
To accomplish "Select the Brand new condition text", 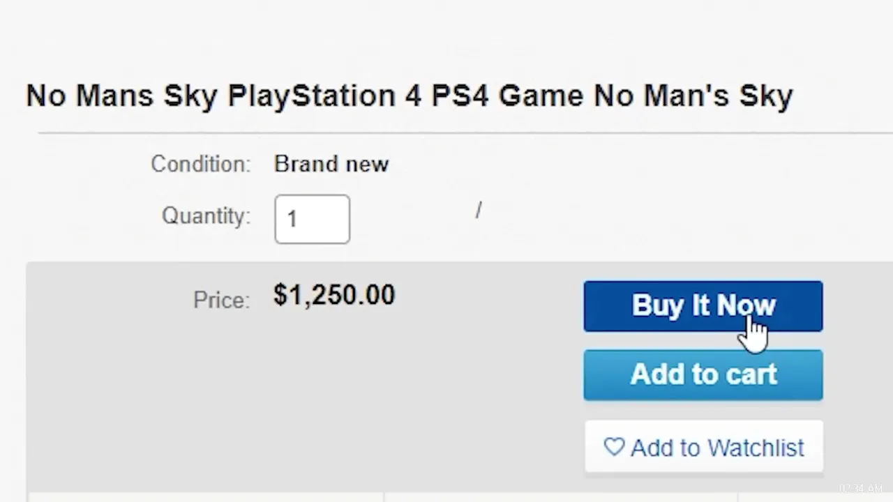I will click(x=331, y=165).
